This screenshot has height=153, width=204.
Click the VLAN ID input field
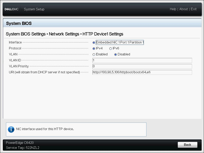(142, 60)
